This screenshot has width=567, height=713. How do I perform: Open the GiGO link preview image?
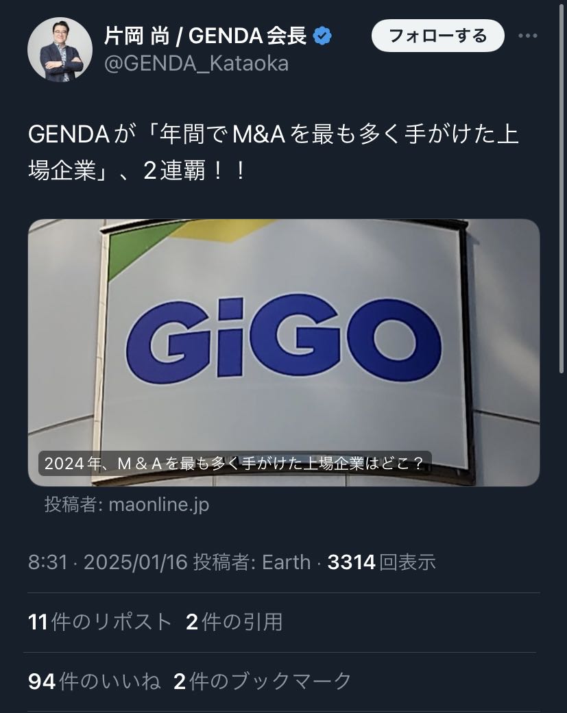284,353
